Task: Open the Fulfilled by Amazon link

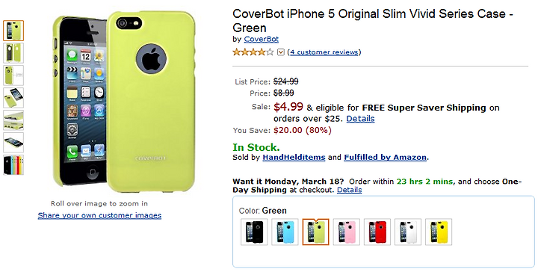Action: (386, 158)
